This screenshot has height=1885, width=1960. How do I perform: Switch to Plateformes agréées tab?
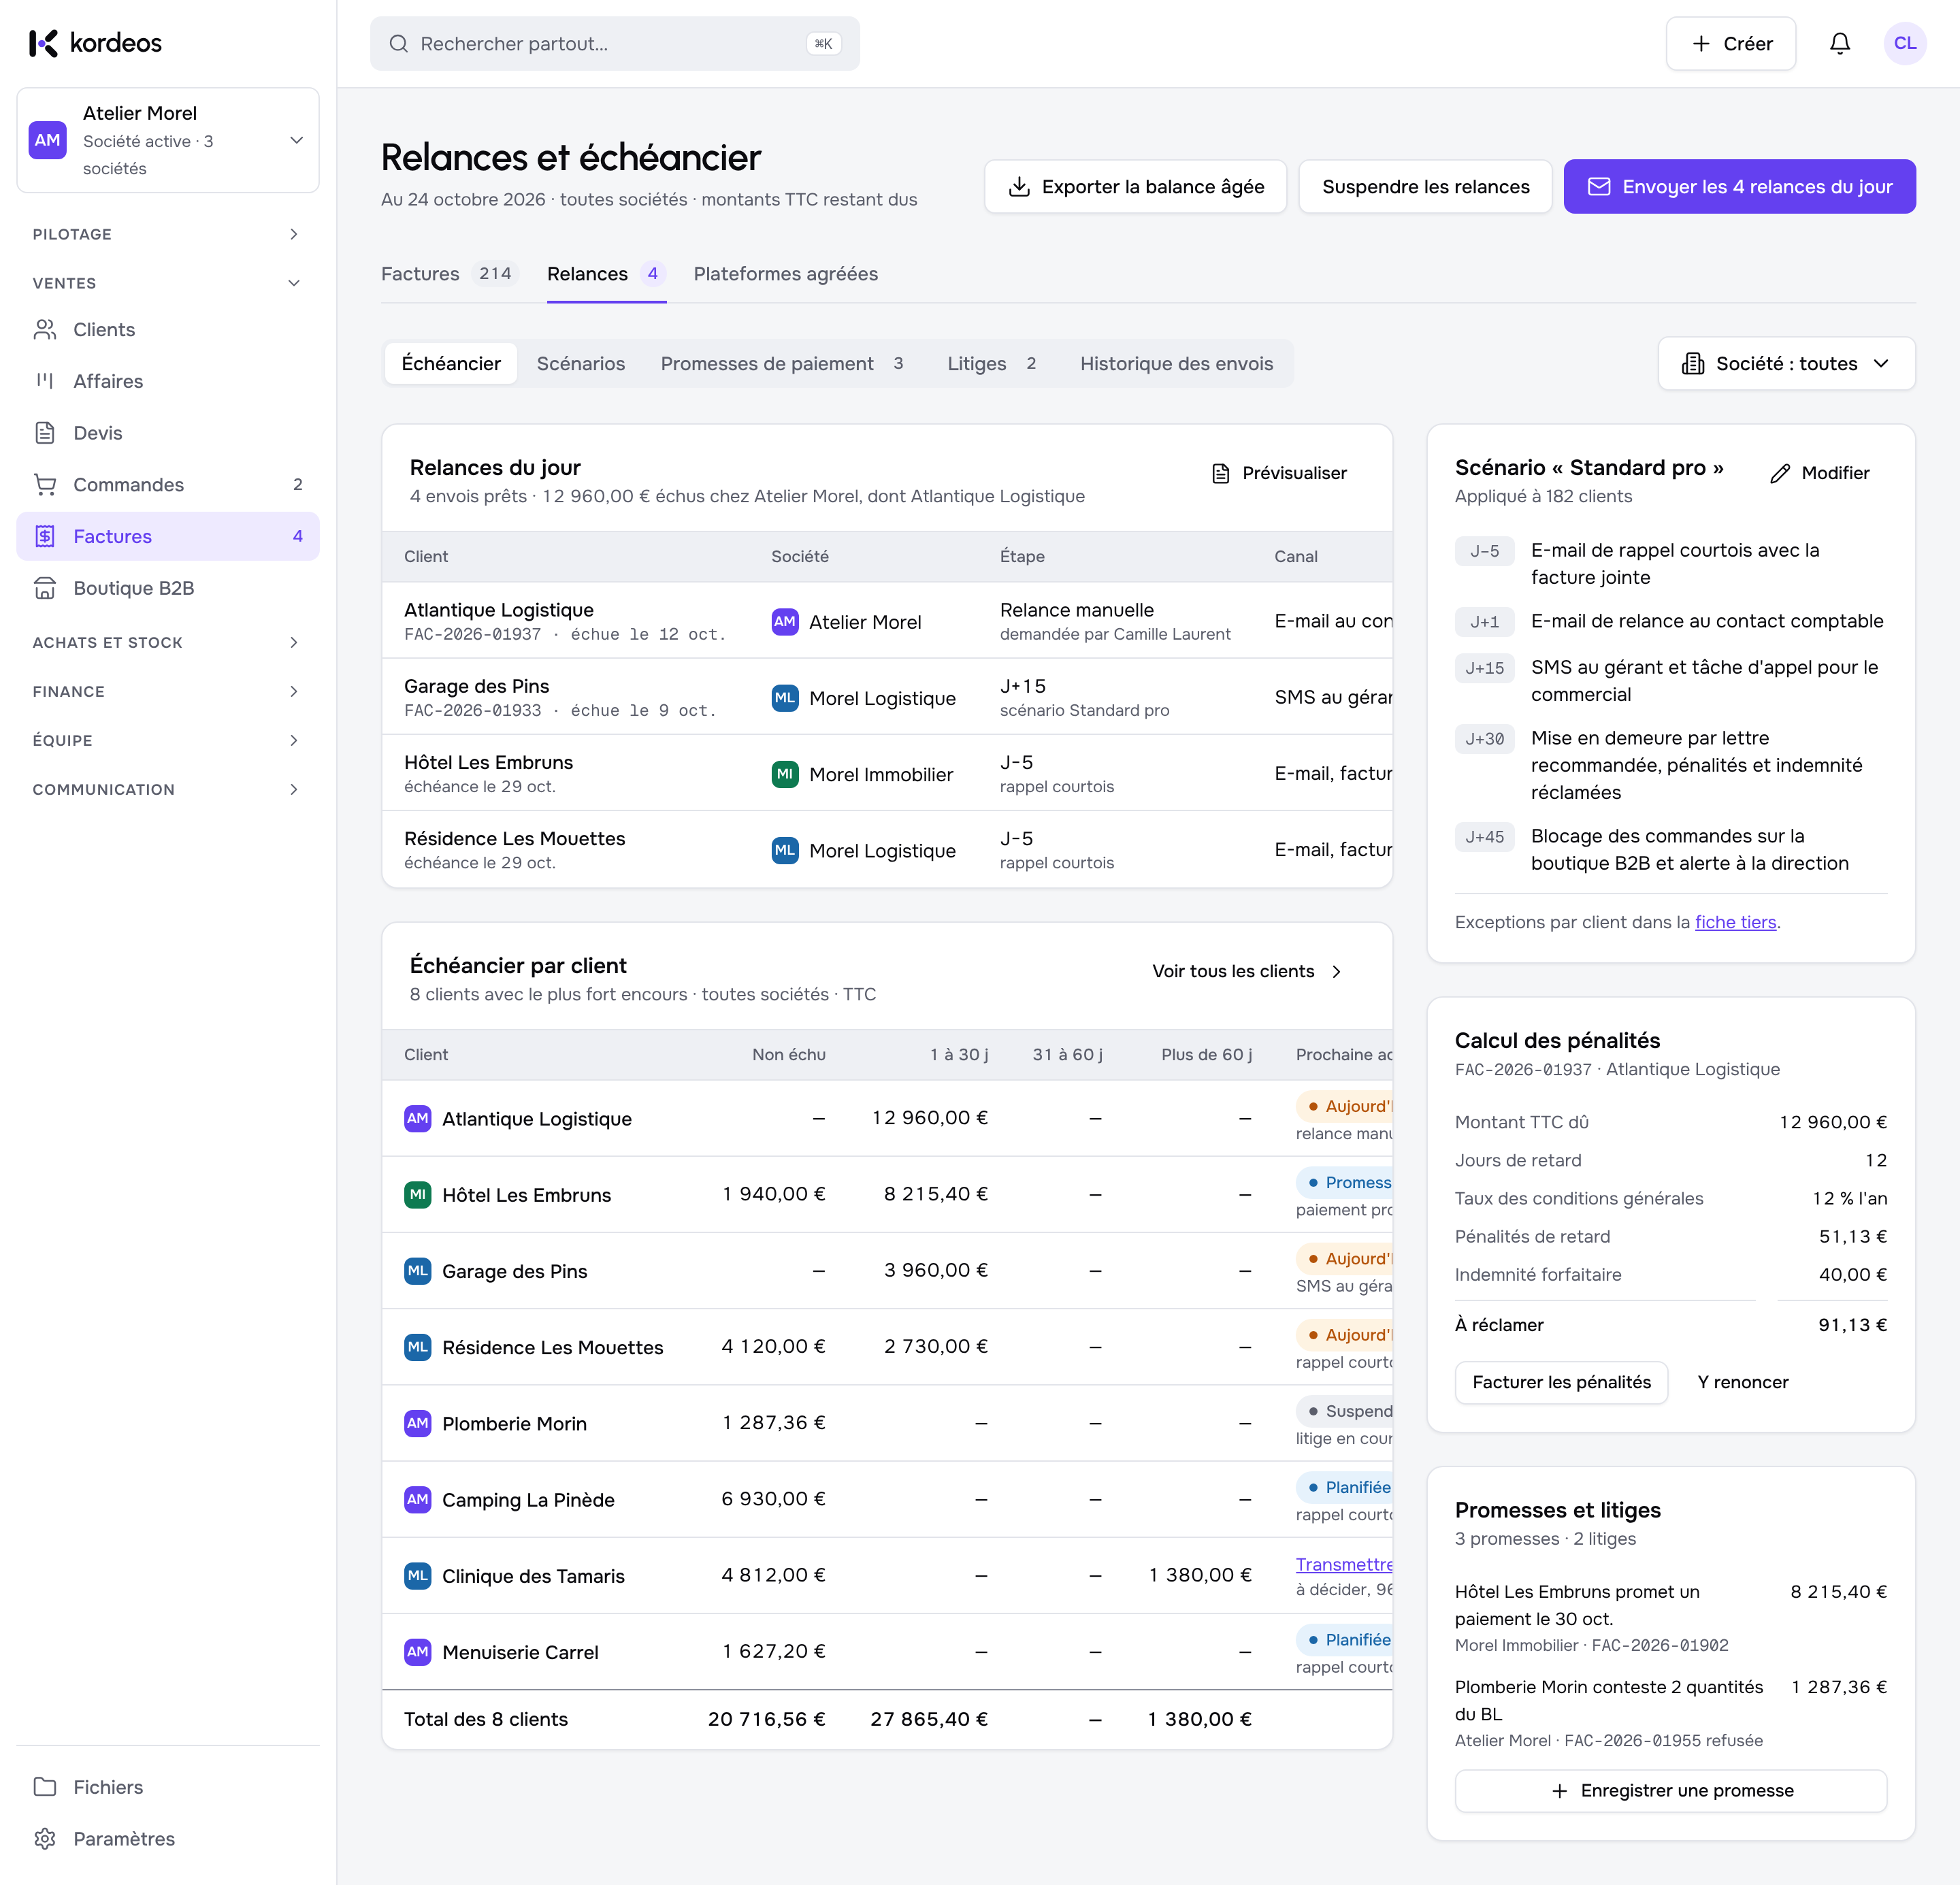click(x=785, y=274)
